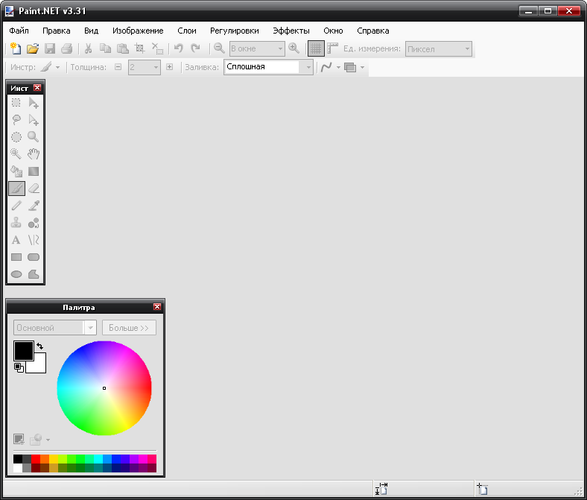Screen dimensions: 587x500
Task: Click the Save disk icon
Action: click(x=50, y=48)
